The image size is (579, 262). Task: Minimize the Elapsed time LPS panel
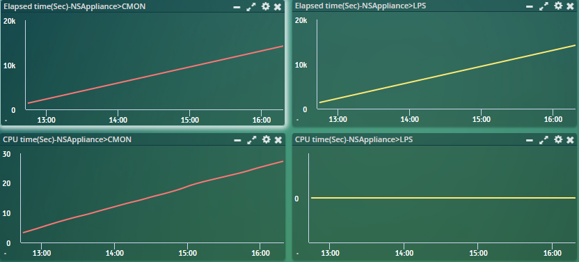[529, 7]
